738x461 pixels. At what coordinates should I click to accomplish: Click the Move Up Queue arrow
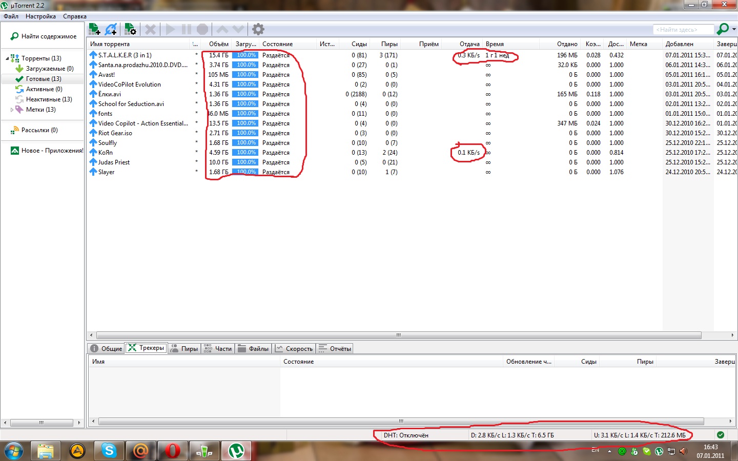pos(222,29)
